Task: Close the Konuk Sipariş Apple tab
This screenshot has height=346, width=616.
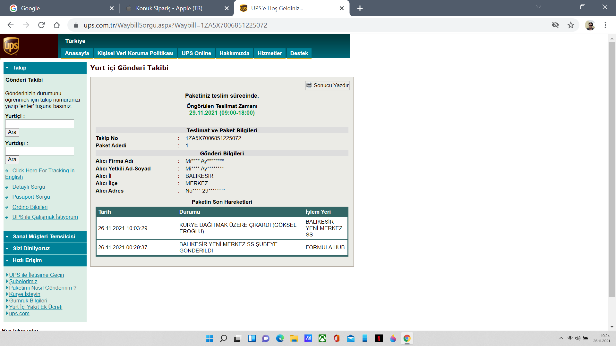Action: (x=227, y=8)
